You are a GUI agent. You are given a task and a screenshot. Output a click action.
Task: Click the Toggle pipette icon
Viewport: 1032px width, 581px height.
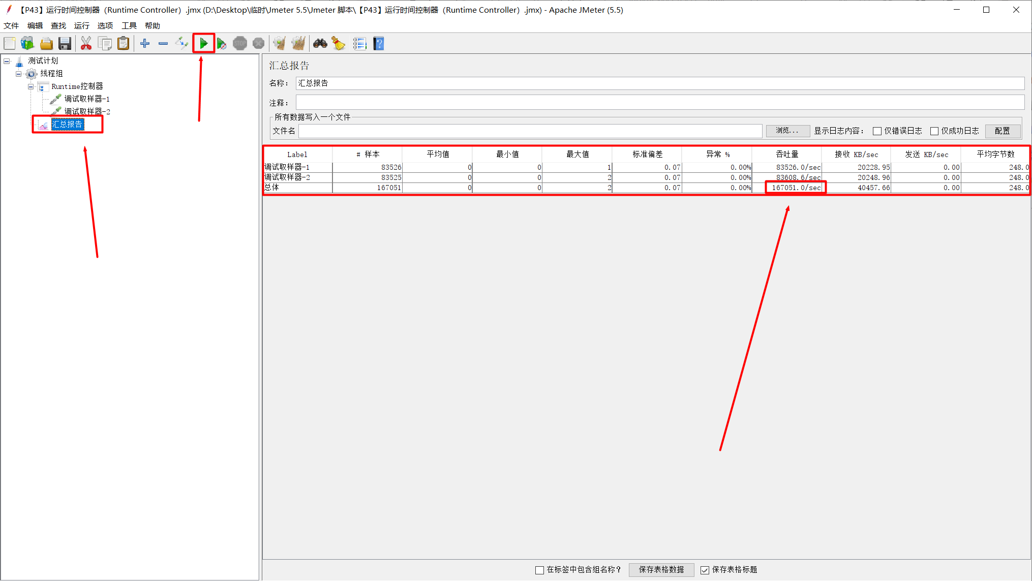click(181, 44)
